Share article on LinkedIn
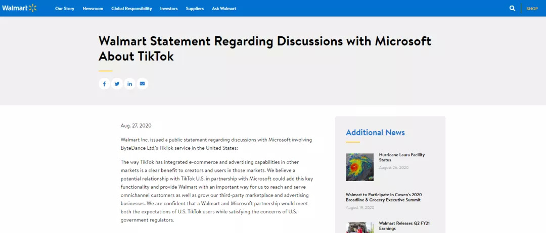546x233 pixels. (x=129, y=84)
